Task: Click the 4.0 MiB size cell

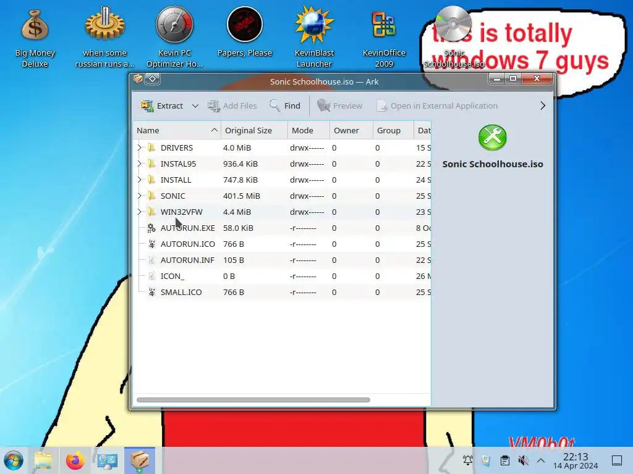Action: (237, 148)
